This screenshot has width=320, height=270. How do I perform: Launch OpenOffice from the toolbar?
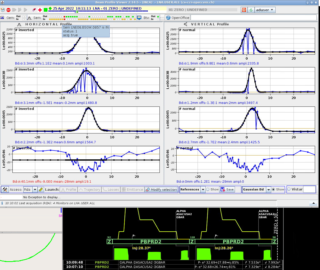tap(178, 18)
